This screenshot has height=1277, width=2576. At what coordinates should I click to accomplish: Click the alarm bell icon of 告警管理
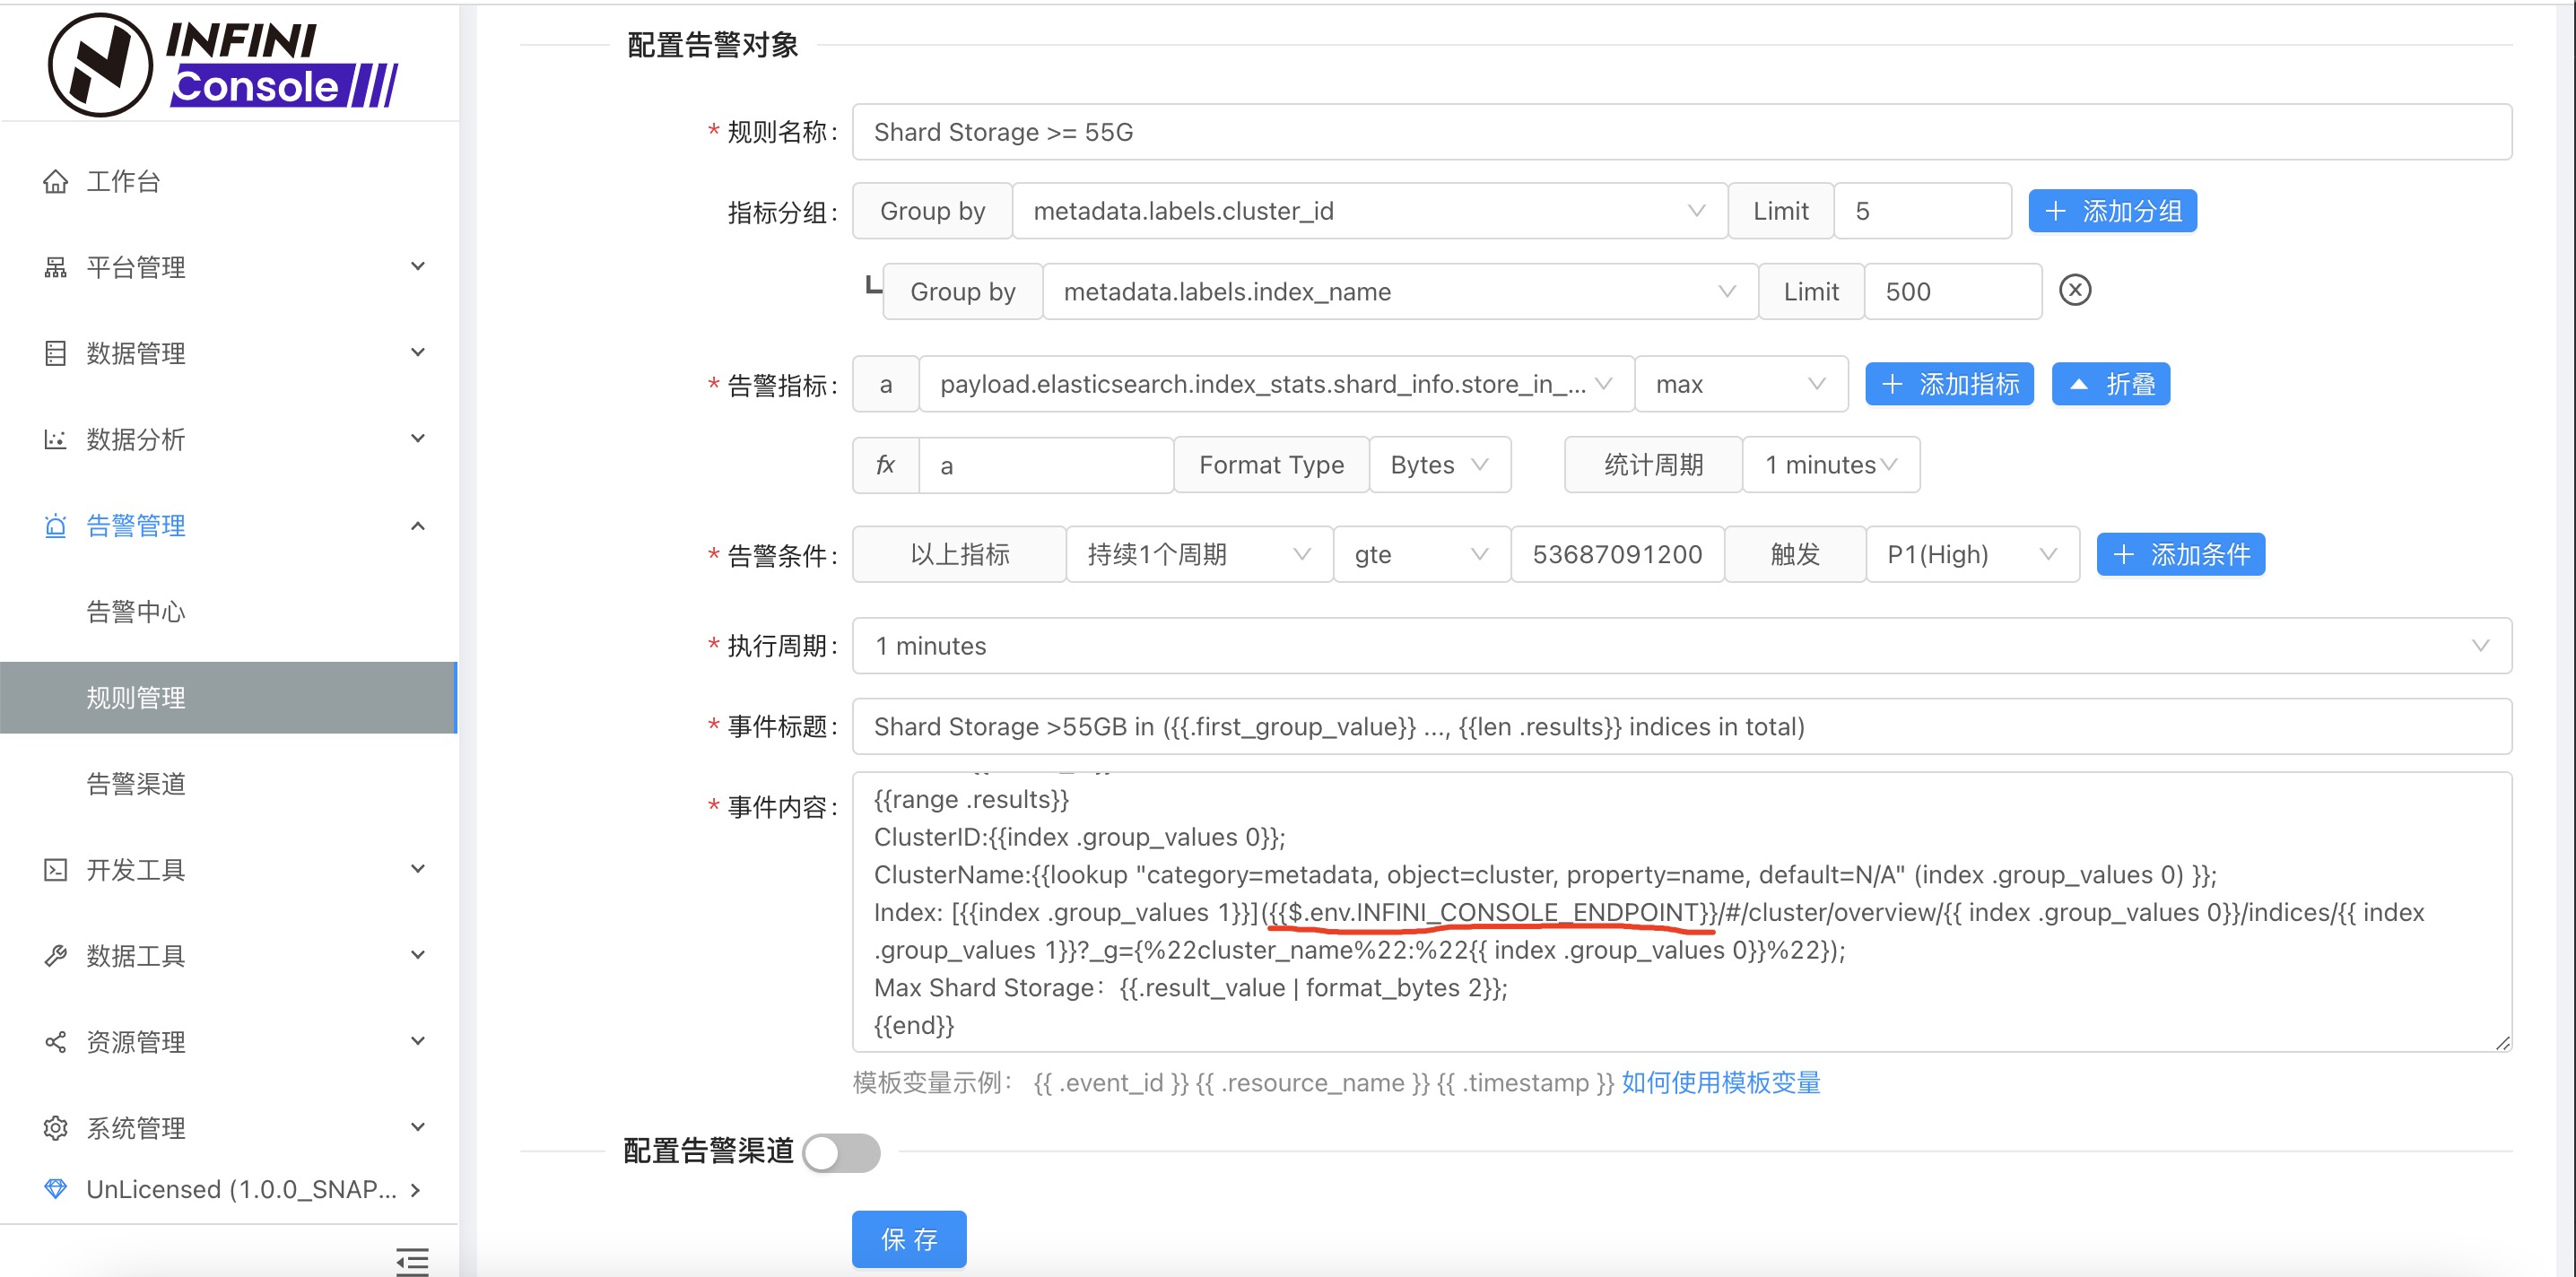[x=56, y=526]
